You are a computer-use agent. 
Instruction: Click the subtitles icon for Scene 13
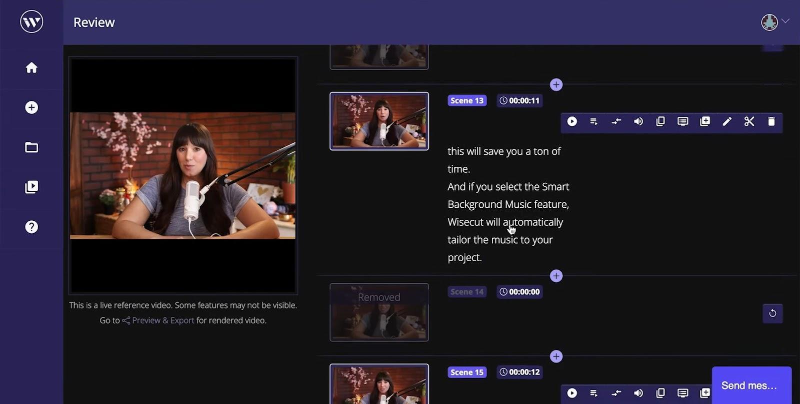point(682,121)
